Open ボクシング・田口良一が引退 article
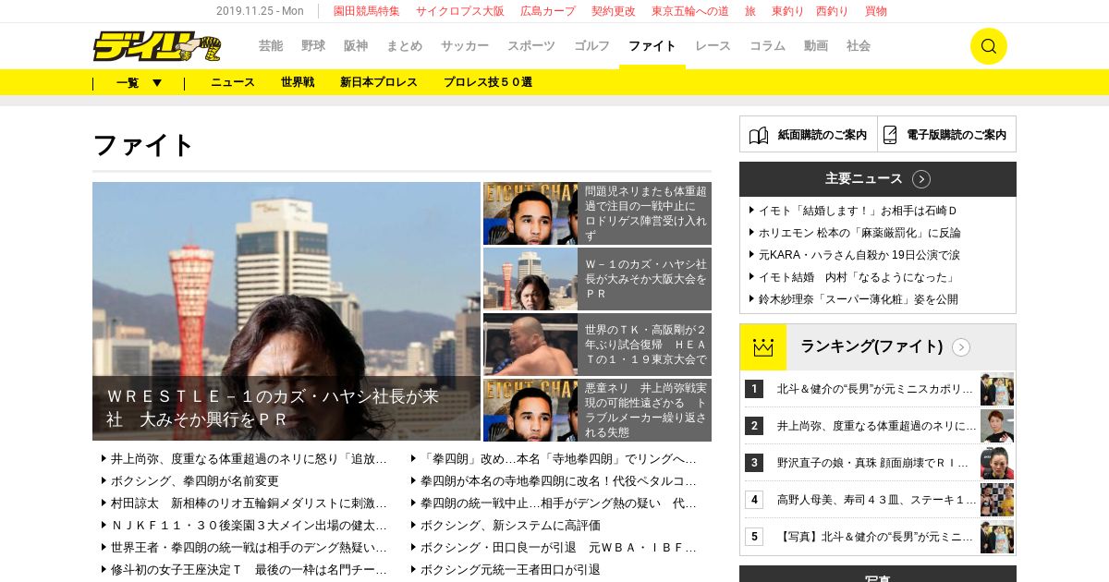The height and width of the screenshot is (582, 1109). click(x=558, y=547)
